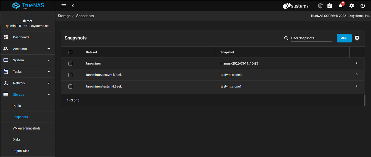Open snapshot table column settings gear
This screenshot has height=157, width=371.
(357, 38)
